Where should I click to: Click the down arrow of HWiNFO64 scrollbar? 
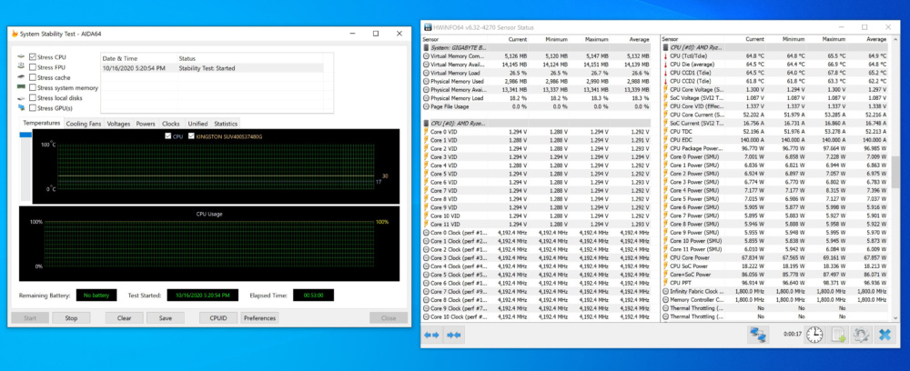pos(896,317)
